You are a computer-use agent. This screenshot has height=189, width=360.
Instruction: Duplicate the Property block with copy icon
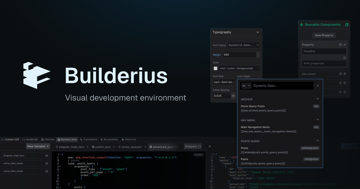(x=340, y=44)
